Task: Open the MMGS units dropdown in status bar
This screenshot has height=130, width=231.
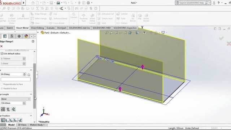Action: click(x=221, y=128)
